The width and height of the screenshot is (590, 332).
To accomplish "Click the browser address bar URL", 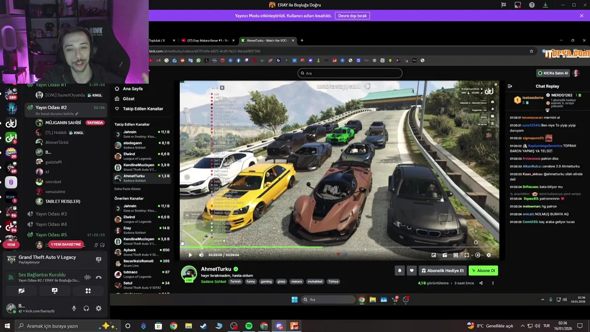I will (205, 51).
